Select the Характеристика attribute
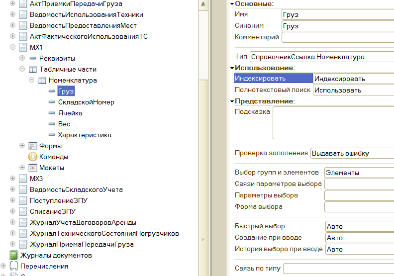This screenshot has height=276, width=394. pos(85,135)
